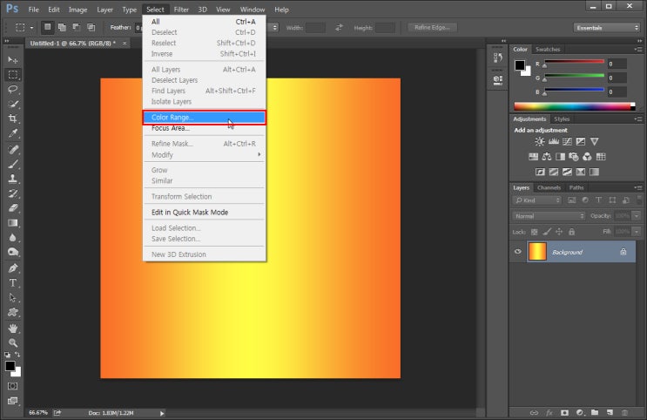This screenshot has width=647, height=420.
Task: Choose Color Range from Select menu
Action: pos(205,118)
